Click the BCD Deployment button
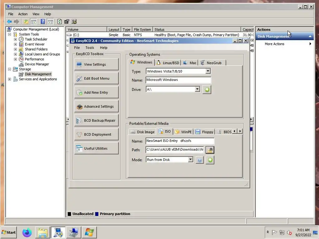The height and width of the screenshot is (239, 319). click(97, 134)
